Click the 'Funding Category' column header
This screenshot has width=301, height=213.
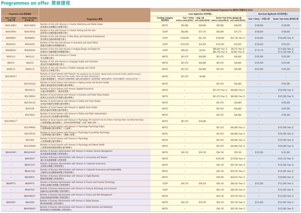pos(165,19)
